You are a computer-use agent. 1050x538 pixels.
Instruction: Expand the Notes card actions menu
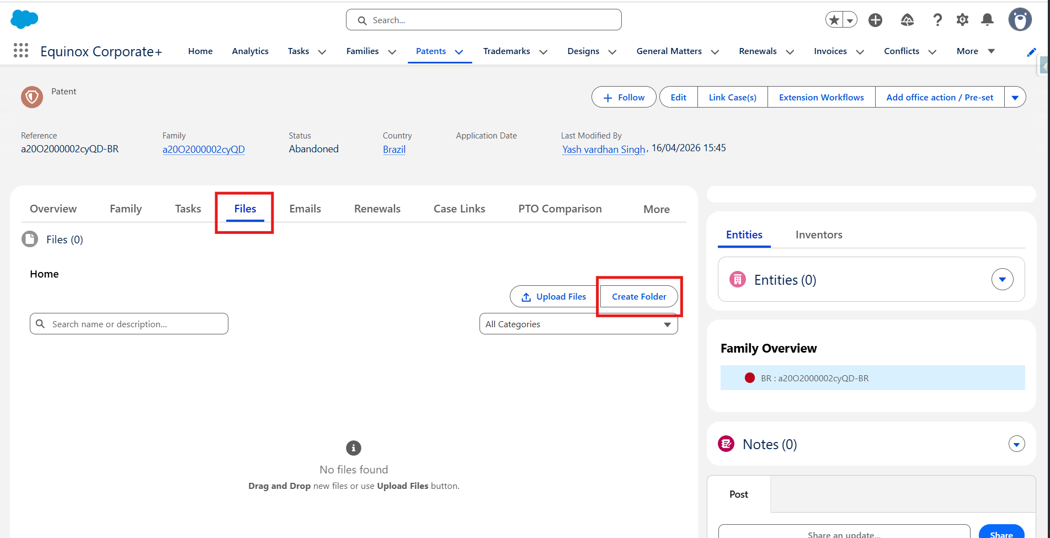[x=1016, y=444]
